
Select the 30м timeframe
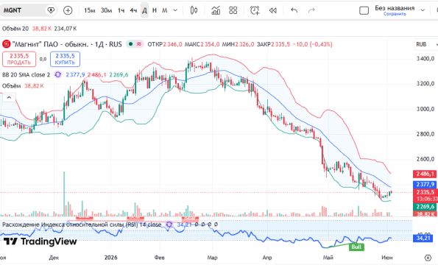[x=106, y=10]
